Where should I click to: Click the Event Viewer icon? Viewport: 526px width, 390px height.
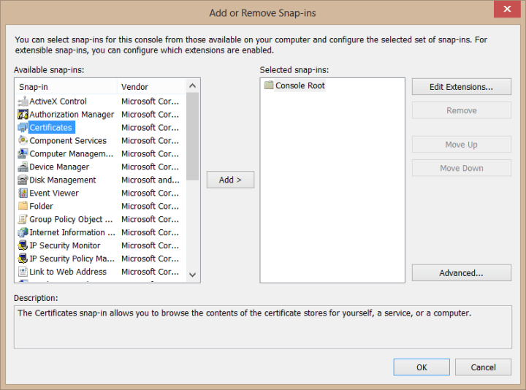(23, 194)
